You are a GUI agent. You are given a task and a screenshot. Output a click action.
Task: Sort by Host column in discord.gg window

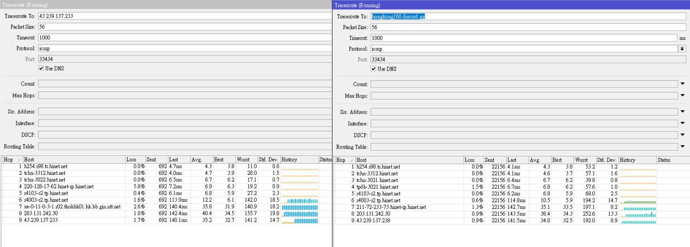409,160
